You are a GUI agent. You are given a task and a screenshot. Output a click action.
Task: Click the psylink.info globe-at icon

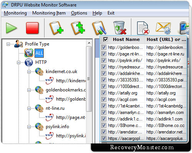pyautogui.click(x=39, y=127)
